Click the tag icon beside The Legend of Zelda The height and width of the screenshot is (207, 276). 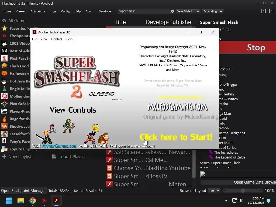(x=211, y=157)
